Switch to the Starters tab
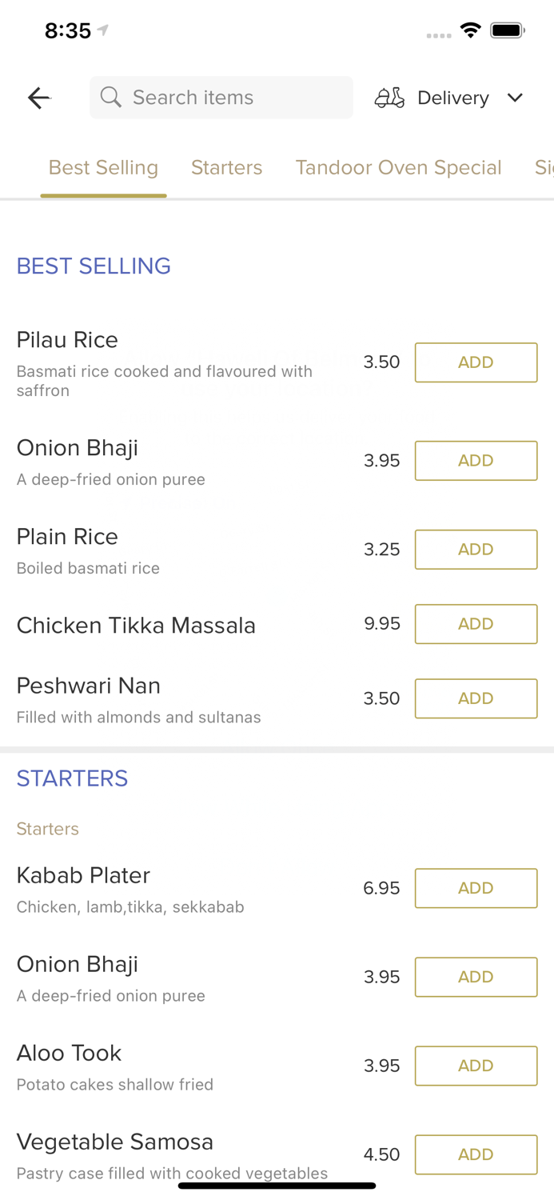The height and width of the screenshot is (1200, 554). click(226, 167)
